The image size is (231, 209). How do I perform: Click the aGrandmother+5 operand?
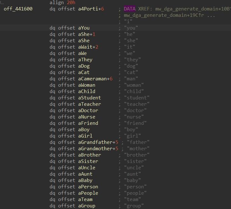pos(98,149)
